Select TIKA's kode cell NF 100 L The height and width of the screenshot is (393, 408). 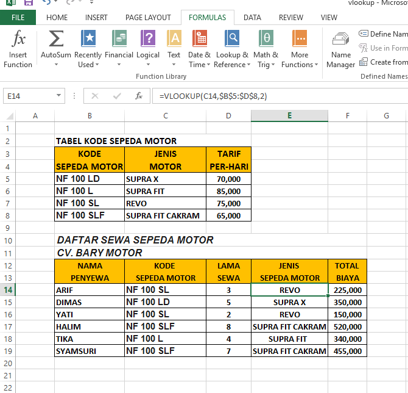coord(165,339)
